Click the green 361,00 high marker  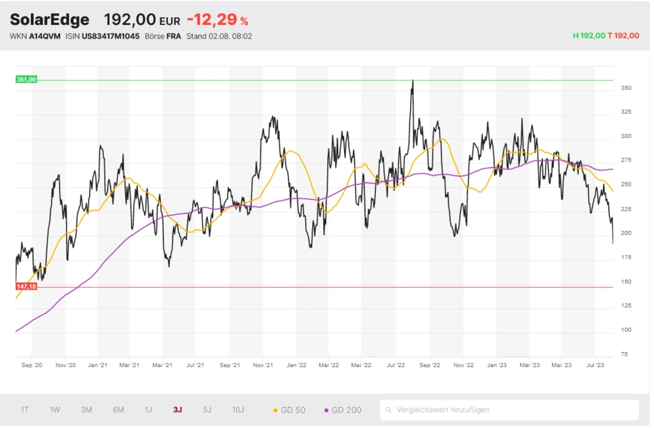(27, 80)
